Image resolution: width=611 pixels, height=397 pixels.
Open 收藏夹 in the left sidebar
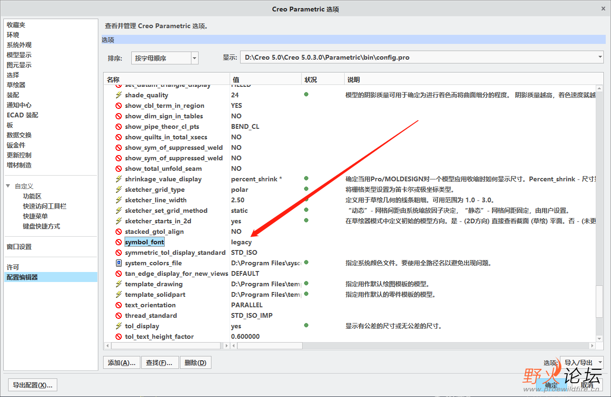[16, 25]
